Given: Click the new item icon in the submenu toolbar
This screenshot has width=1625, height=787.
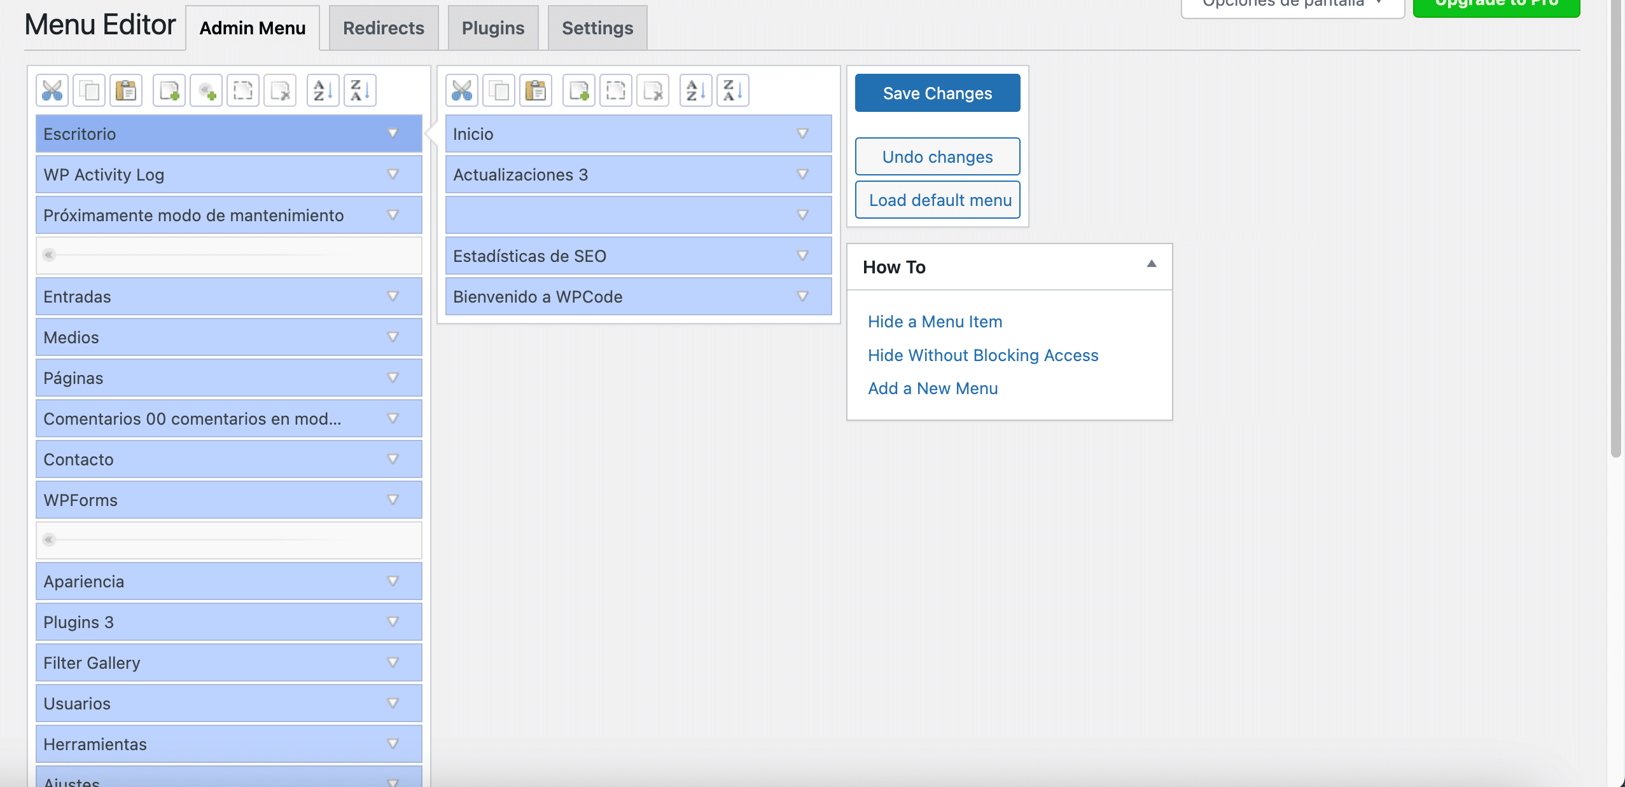Looking at the screenshot, I should [579, 91].
